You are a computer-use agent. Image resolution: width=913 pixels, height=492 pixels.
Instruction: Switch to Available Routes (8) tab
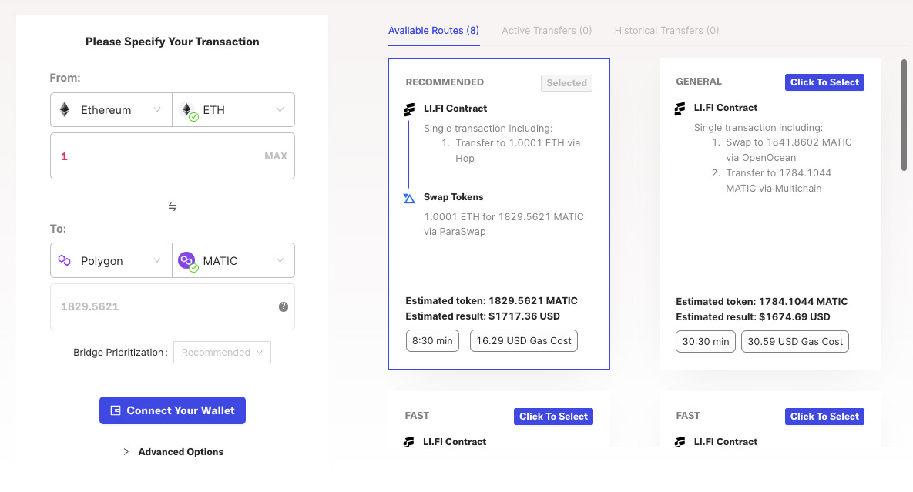[434, 30]
